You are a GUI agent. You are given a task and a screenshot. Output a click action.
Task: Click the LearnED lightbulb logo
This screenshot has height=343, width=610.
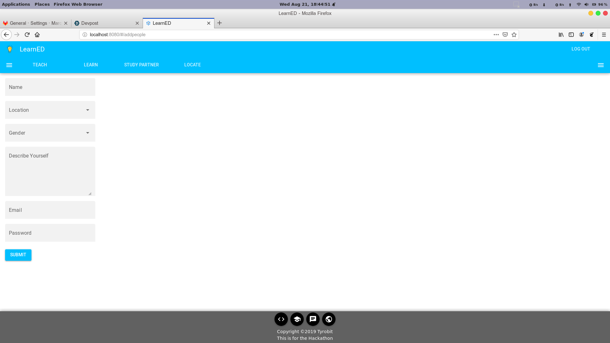tap(10, 49)
